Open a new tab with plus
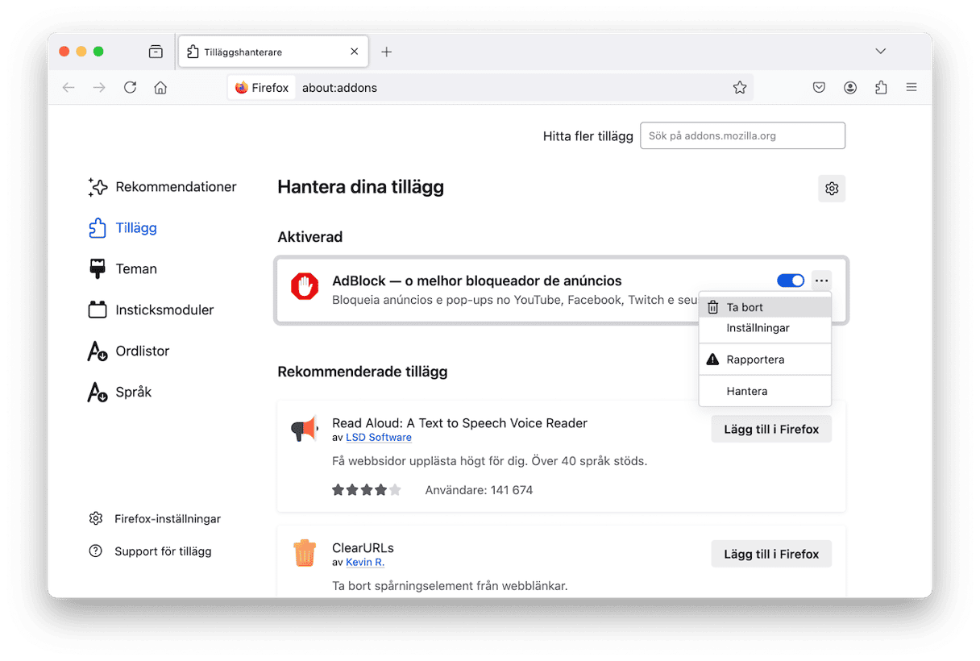Image resolution: width=980 pixels, height=661 pixels. click(x=387, y=52)
